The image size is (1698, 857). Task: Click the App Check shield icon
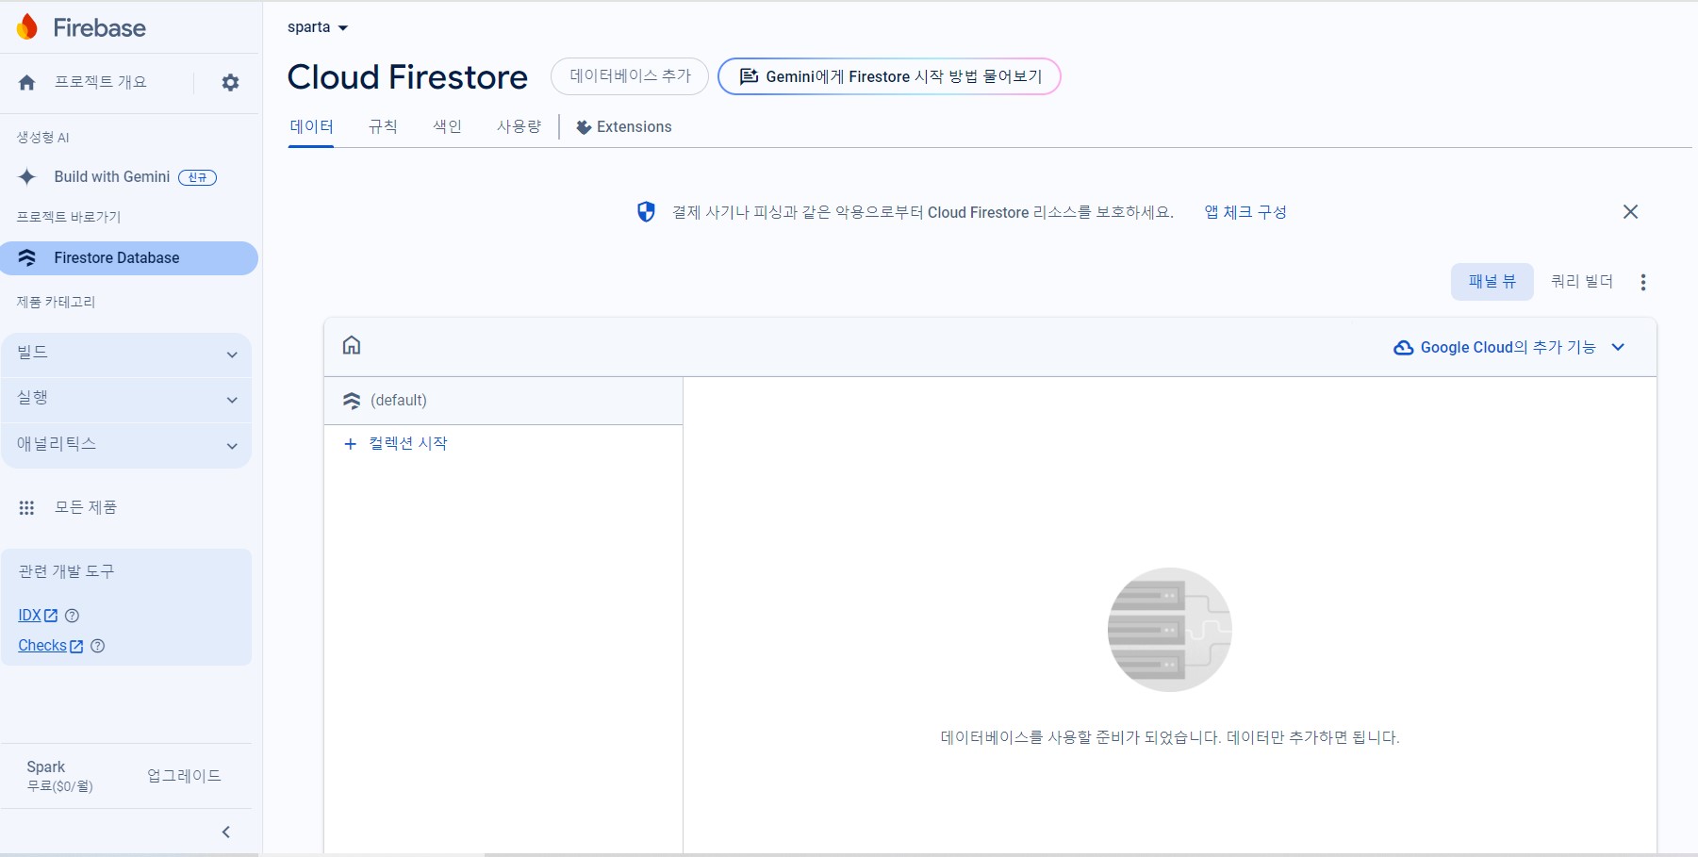646,212
